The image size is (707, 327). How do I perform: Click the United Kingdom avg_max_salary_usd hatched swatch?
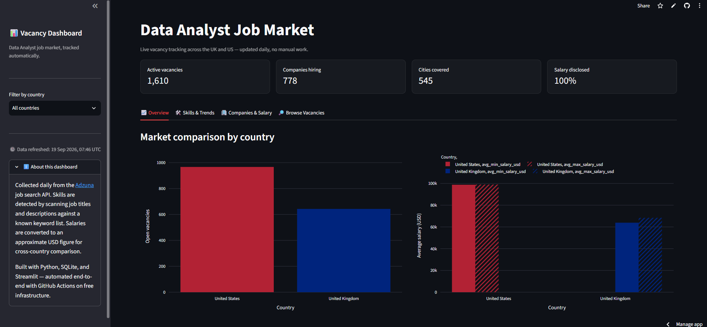535,171
